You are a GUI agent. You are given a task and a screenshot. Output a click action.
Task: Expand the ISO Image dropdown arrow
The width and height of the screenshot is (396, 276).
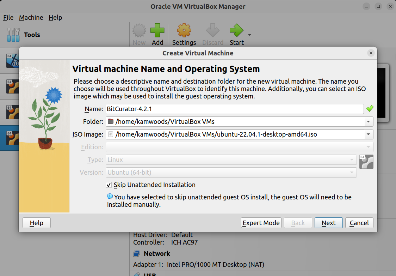pyautogui.click(x=368, y=134)
